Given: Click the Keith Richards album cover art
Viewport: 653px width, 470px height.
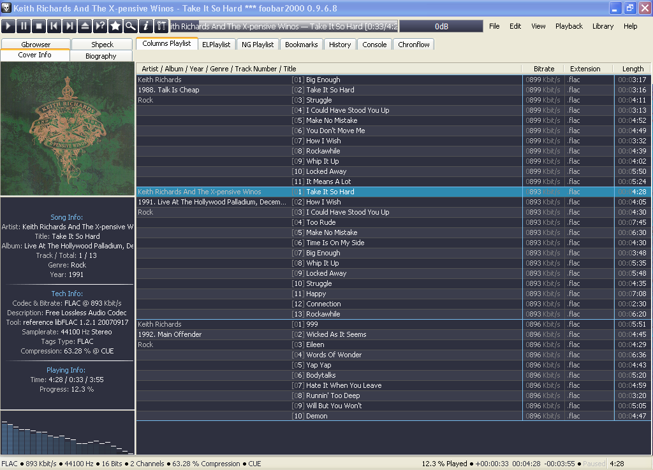Looking at the screenshot, I should 68,129.
